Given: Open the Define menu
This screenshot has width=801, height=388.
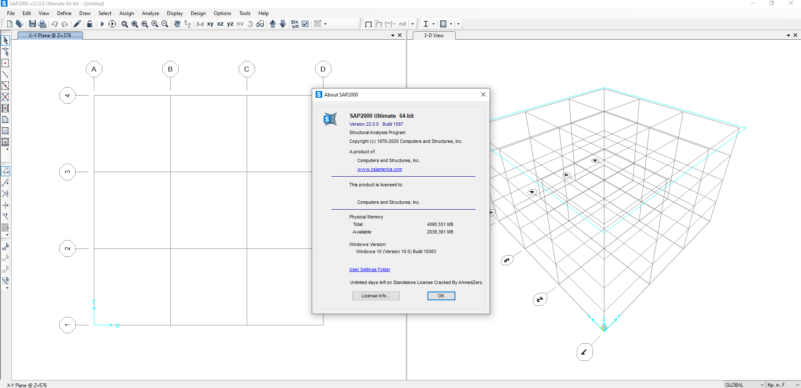Looking at the screenshot, I should [64, 13].
